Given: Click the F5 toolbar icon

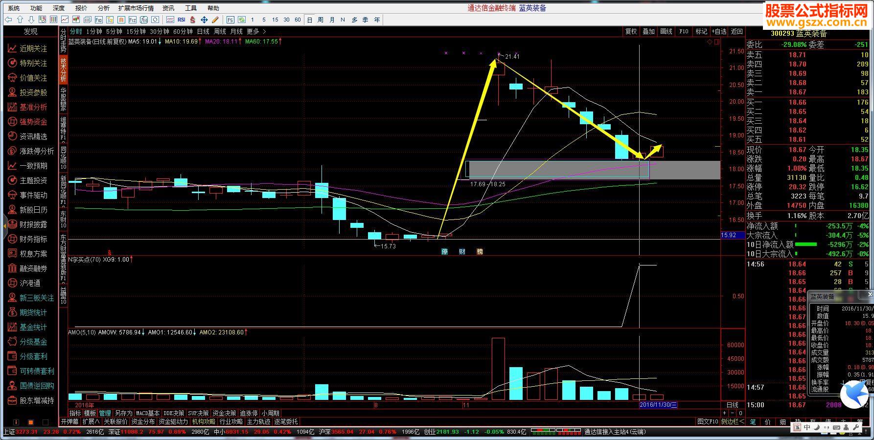Looking at the screenshot, I should point(230,20).
